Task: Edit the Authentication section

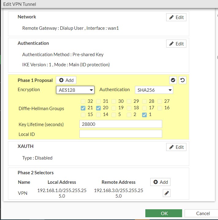Action: point(176,44)
